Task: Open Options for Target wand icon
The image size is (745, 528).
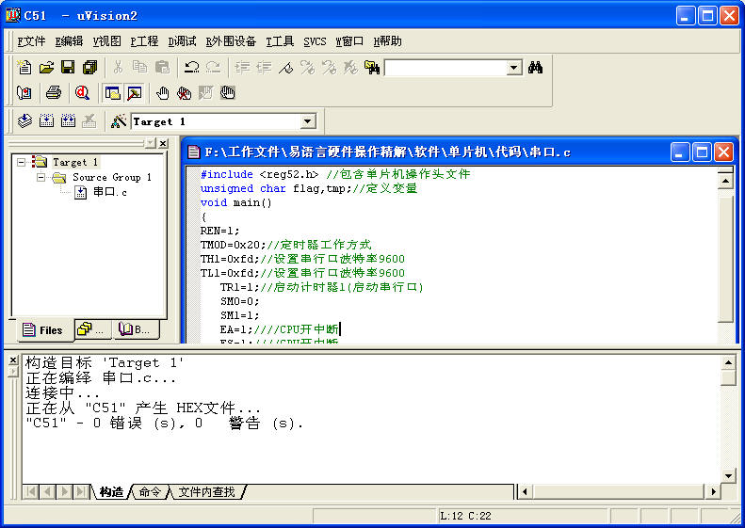Action: tap(119, 121)
